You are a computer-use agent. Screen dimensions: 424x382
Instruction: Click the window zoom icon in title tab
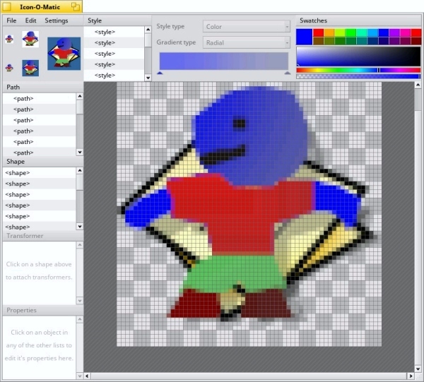(75, 6)
